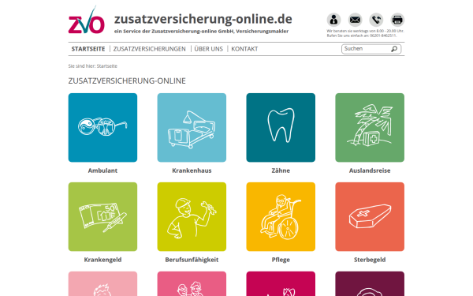Click the printer icon
Screen dimensions: 473x296
[x=397, y=20]
